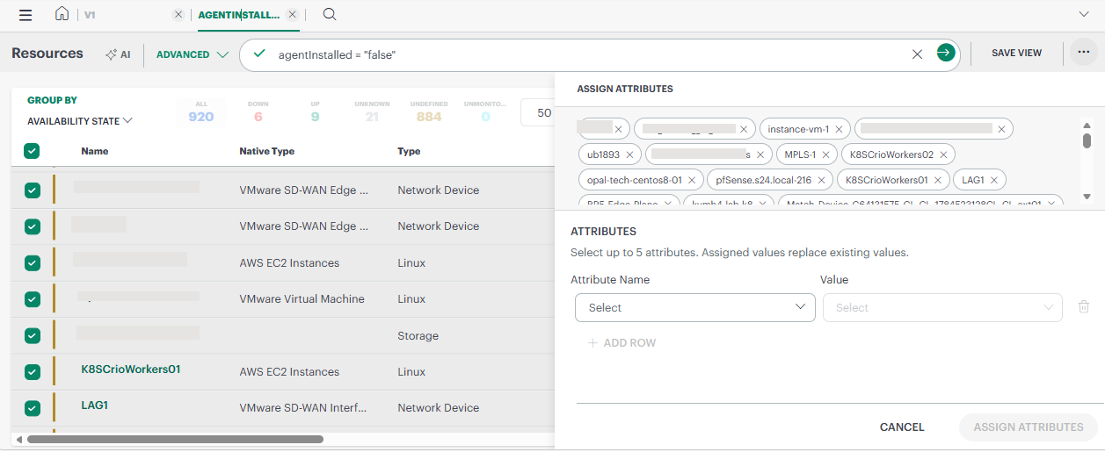
Task: Uncheck the VMware Virtual Machine row checkbox
Action: (x=33, y=299)
